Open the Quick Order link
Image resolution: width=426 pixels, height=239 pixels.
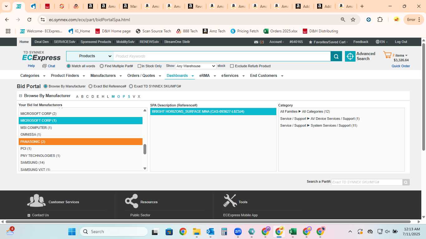[401, 66]
